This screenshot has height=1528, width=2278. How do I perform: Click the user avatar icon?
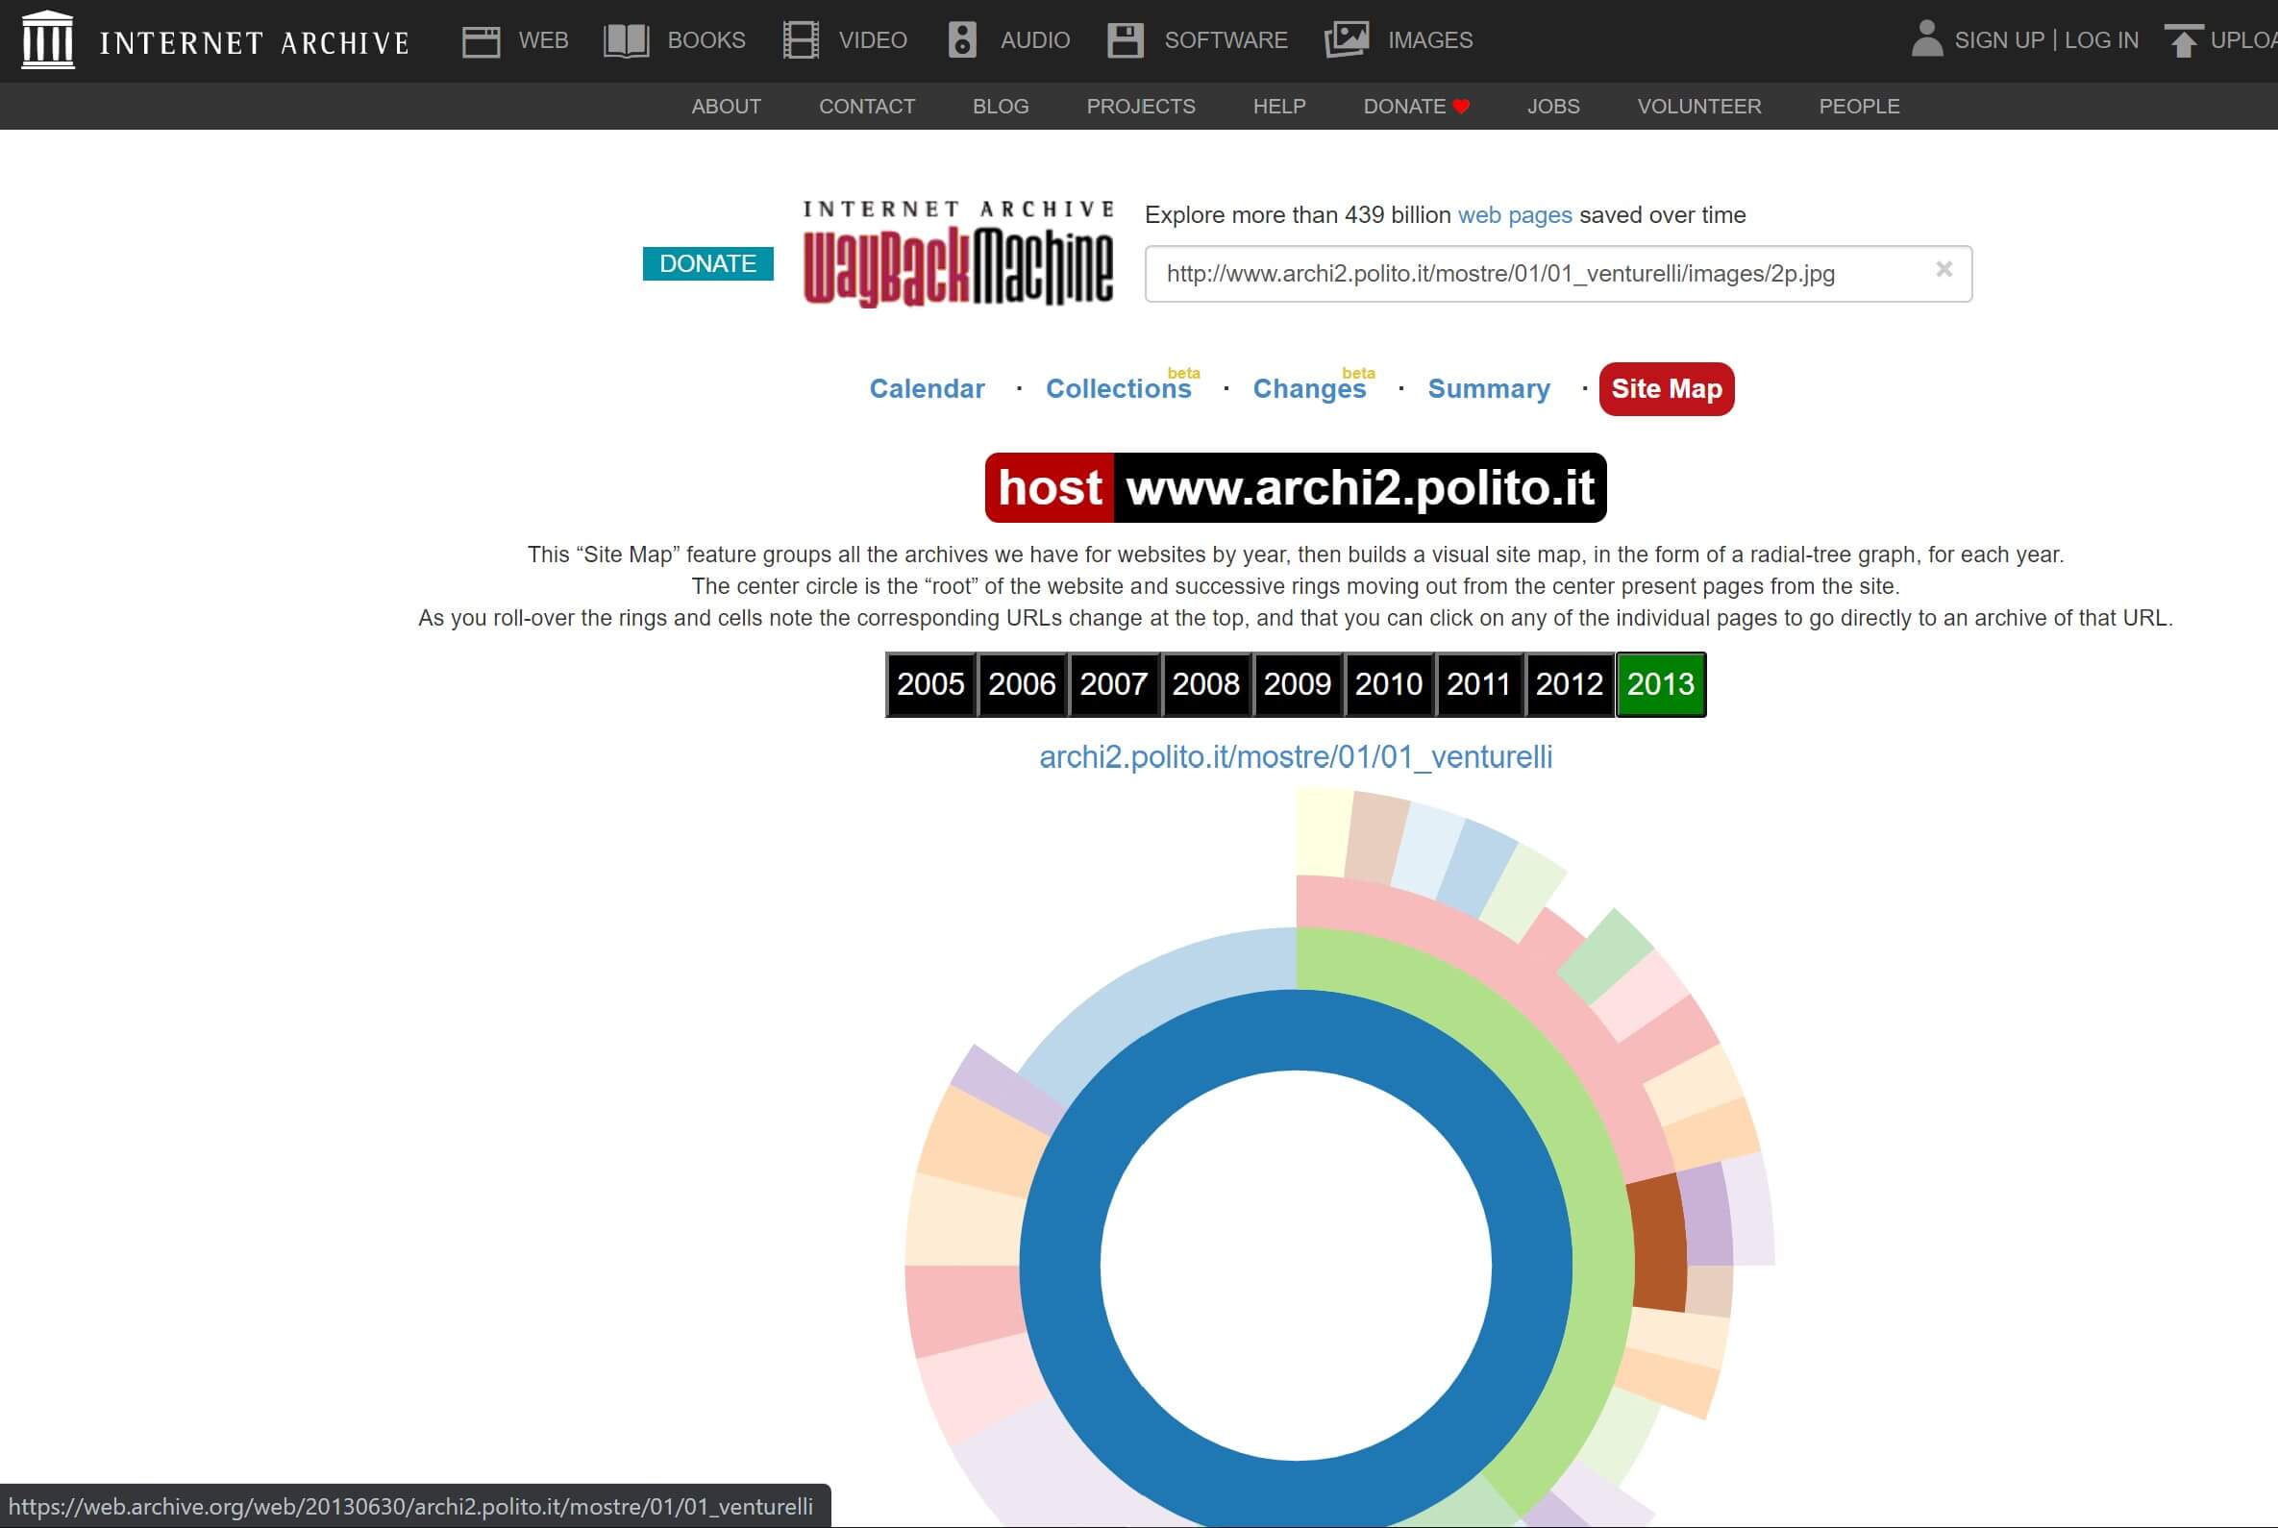click(x=1926, y=40)
